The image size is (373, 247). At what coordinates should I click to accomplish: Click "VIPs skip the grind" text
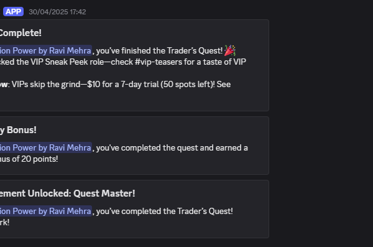click(46, 85)
